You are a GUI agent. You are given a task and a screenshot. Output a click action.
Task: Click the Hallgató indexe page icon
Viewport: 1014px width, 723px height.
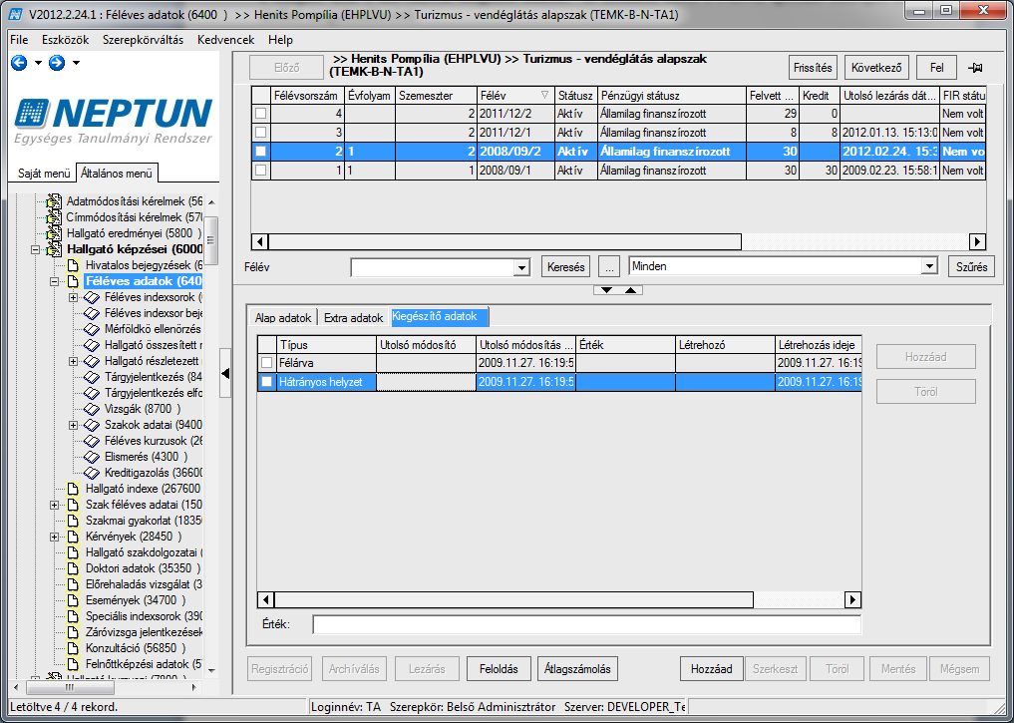tap(73, 489)
